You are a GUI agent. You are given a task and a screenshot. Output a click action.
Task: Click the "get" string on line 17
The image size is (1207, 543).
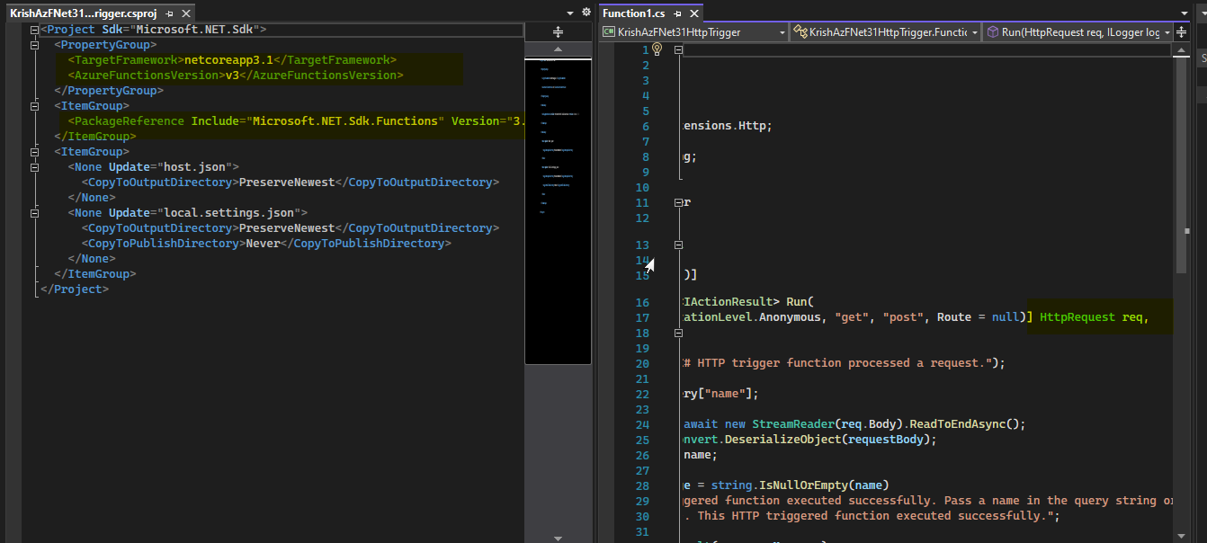(852, 317)
